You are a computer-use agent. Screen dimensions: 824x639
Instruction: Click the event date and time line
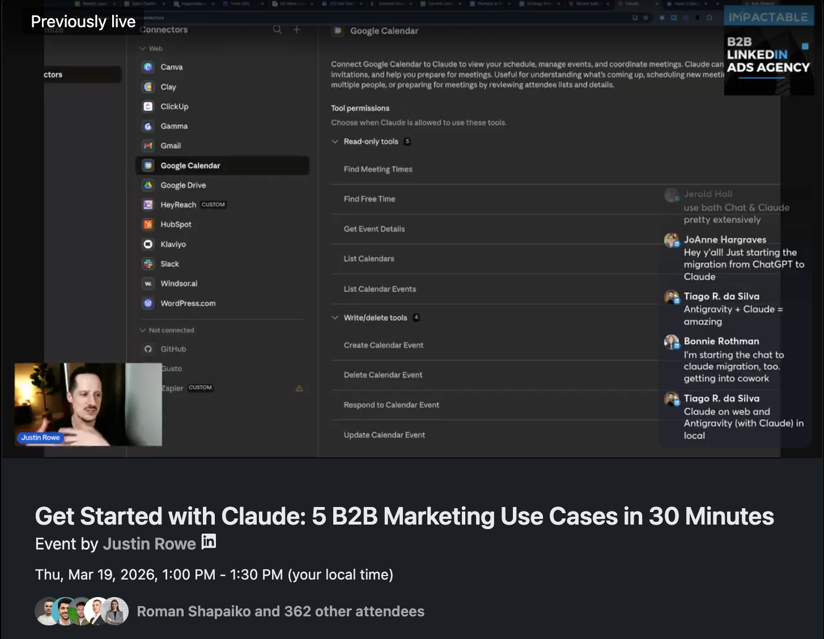[x=214, y=574]
